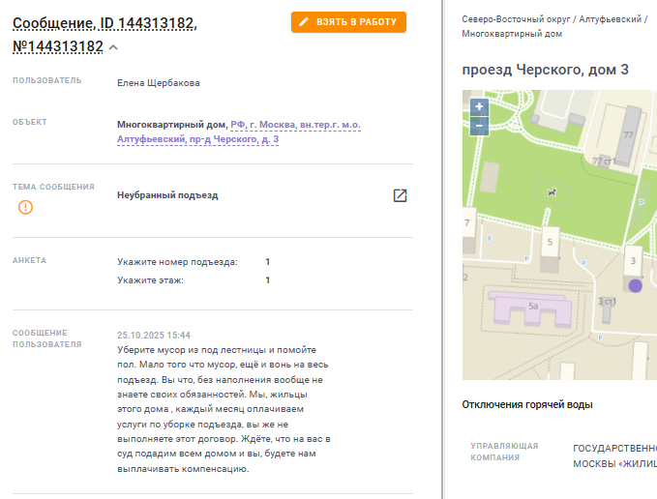Click the purple location marker on map
Image resolution: width=657 pixels, height=499 pixels.
pyautogui.click(x=635, y=286)
